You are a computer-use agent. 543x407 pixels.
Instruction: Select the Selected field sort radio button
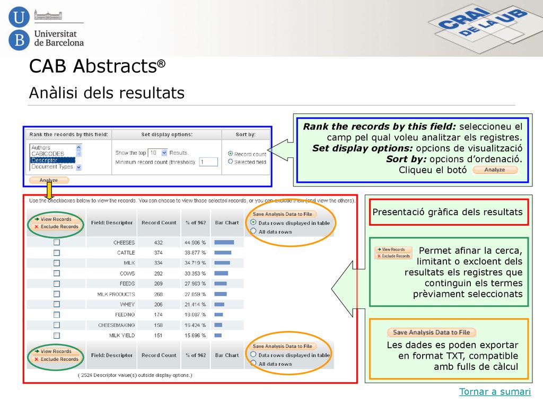tap(230, 161)
